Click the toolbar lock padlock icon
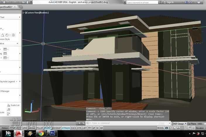Viewport: 206px width, 137px height. point(189,128)
